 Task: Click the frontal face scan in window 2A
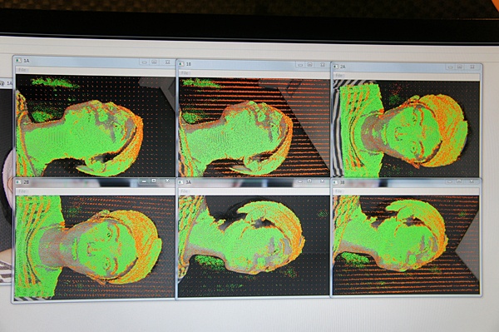[406, 129]
